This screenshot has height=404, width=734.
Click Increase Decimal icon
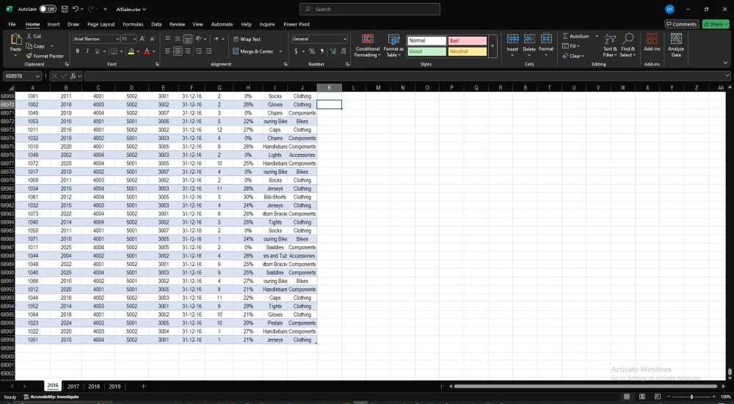[333, 51]
